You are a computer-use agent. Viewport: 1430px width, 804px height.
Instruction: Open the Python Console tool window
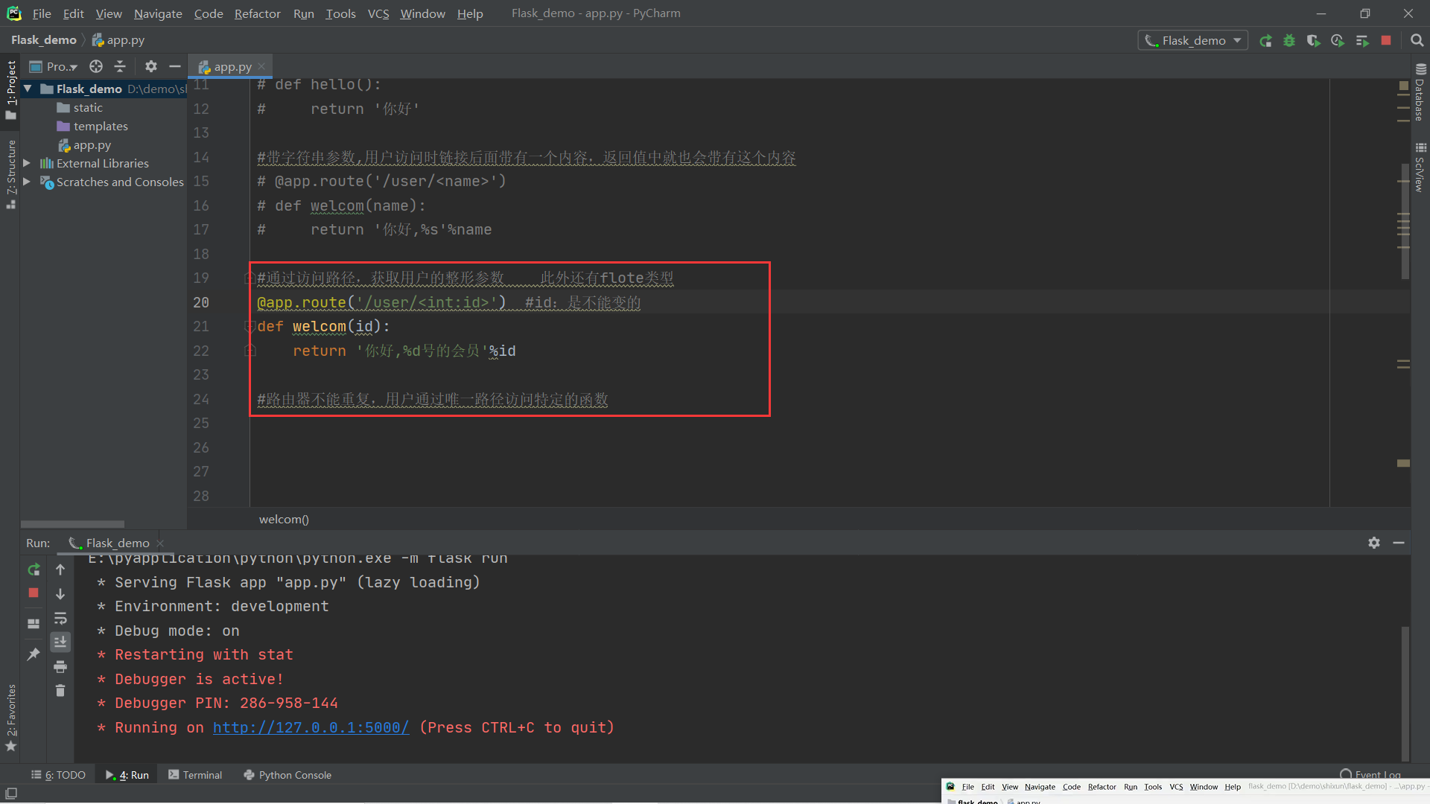(x=287, y=775)
